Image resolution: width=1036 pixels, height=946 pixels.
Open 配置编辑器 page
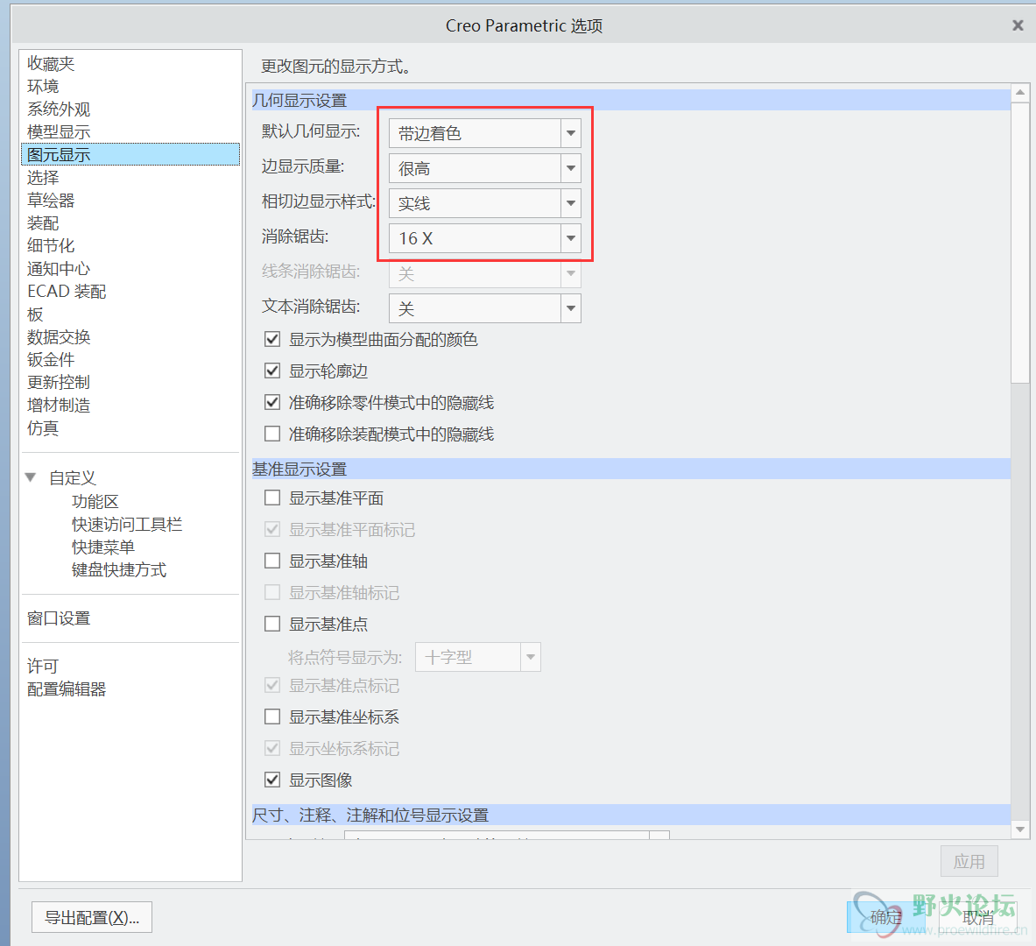[x=67, y=688]
